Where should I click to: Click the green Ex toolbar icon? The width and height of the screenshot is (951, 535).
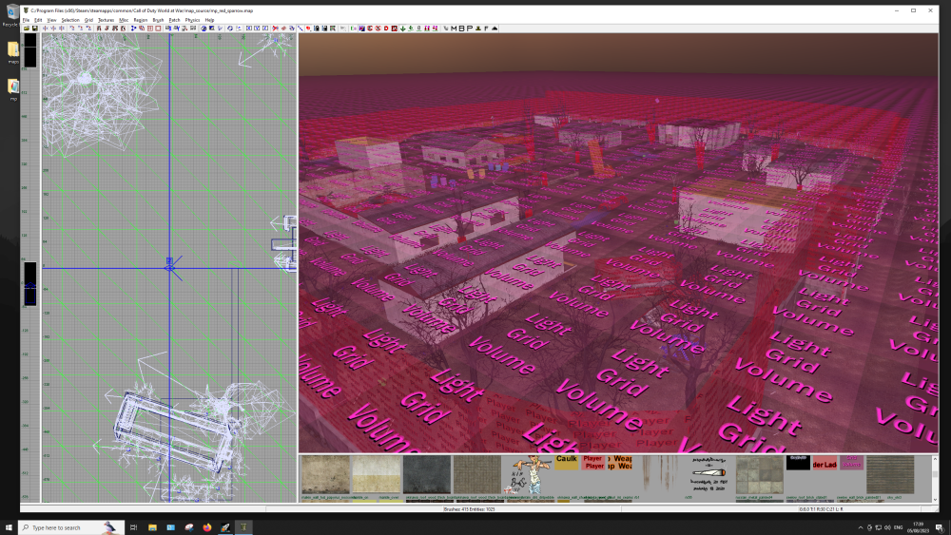(x=353, y=28)
